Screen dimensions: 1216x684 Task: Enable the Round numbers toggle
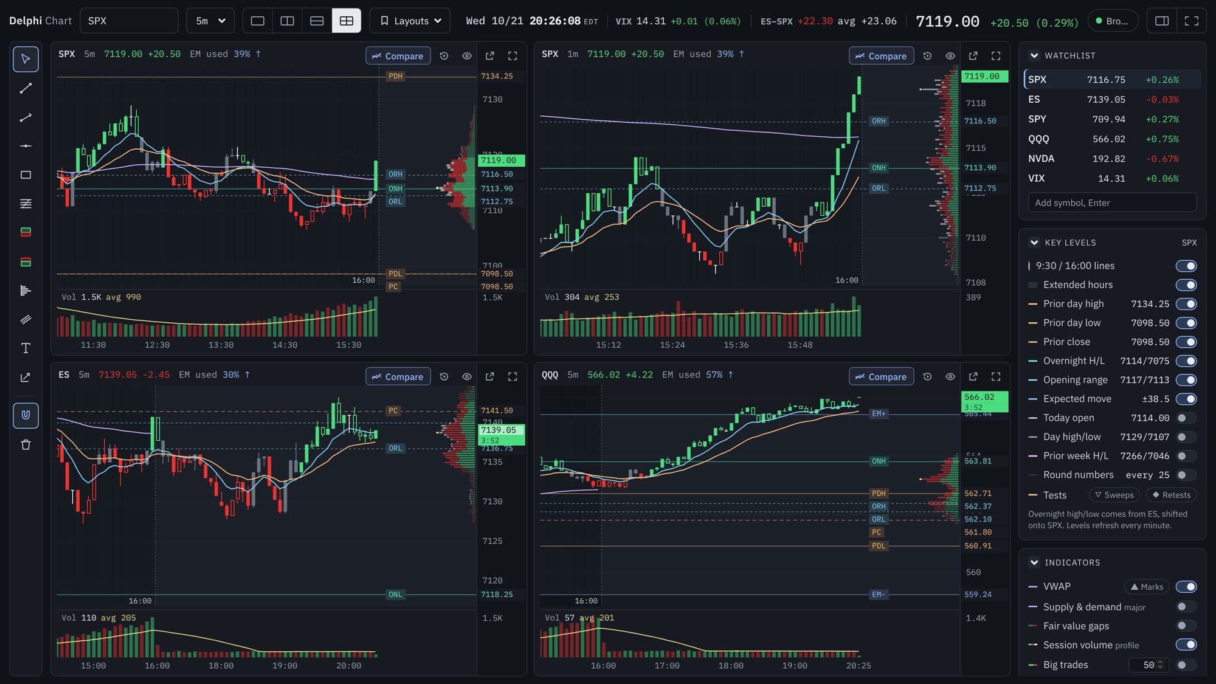[x=1186, y=475]
